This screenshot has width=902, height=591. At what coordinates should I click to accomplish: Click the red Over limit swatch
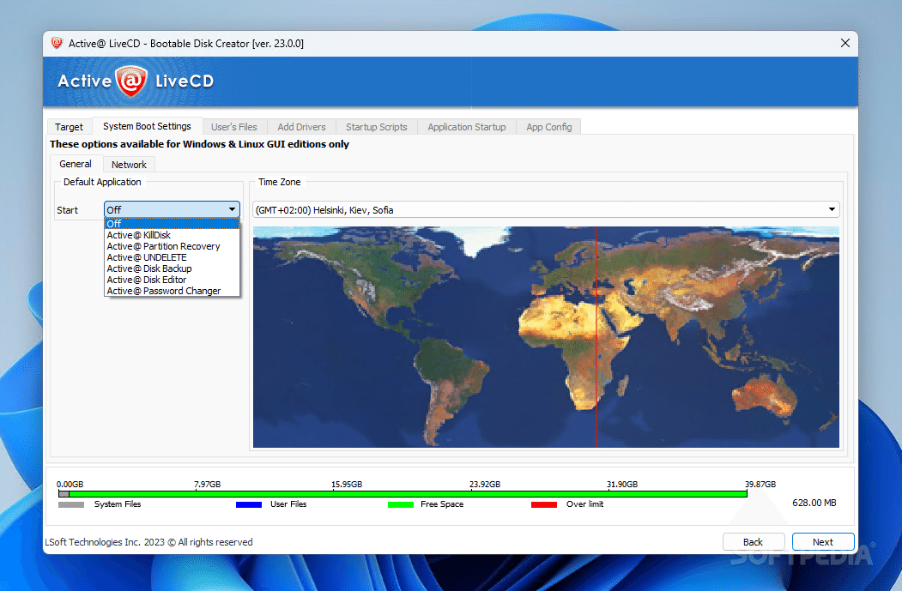pyautogui.click(x=544, y=504)
